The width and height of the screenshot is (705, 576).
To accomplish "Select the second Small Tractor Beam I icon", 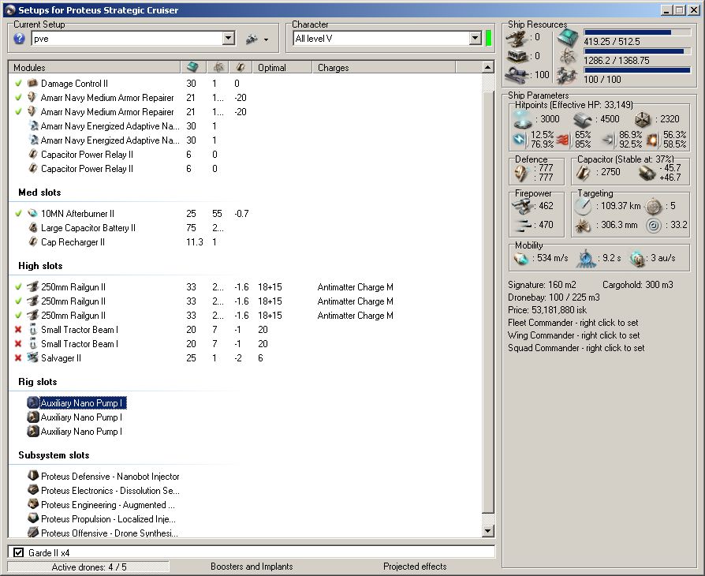I will [x=32, y=344].
